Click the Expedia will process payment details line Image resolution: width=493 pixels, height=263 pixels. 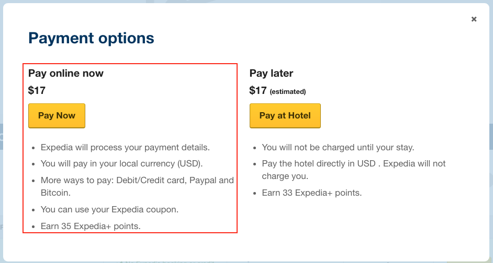125,147
